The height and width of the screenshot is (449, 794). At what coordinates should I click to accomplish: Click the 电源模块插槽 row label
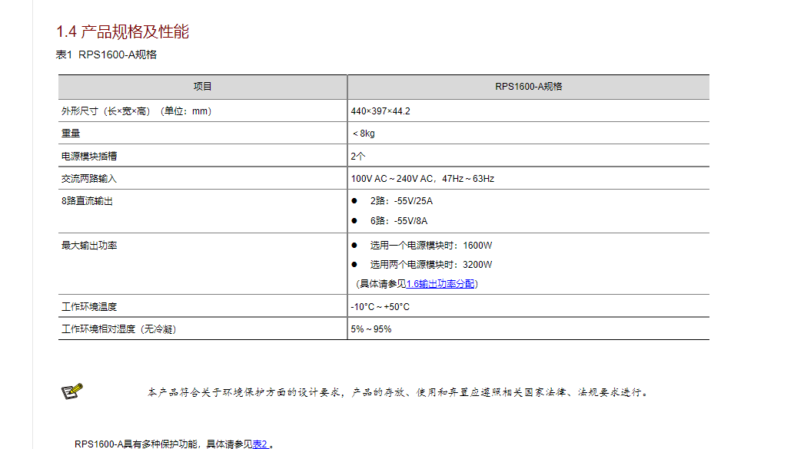[89, 157]
